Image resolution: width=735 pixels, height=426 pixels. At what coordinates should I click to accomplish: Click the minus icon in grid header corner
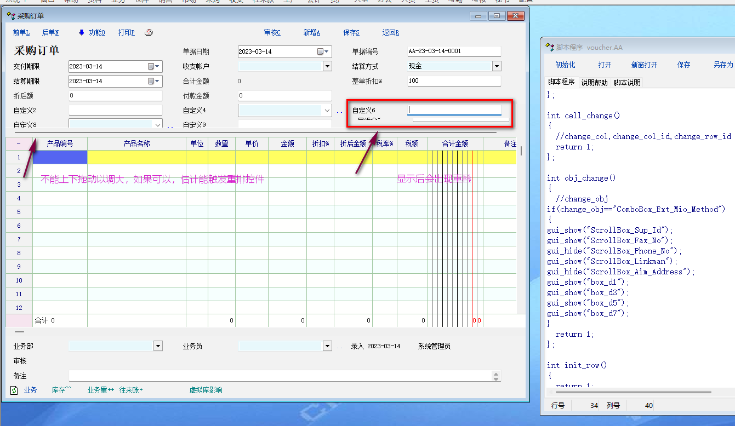[x=19, y=144]
